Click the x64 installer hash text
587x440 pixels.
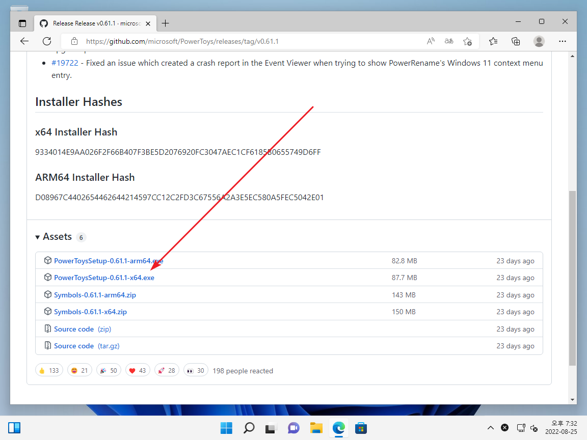tap(178, 152)
